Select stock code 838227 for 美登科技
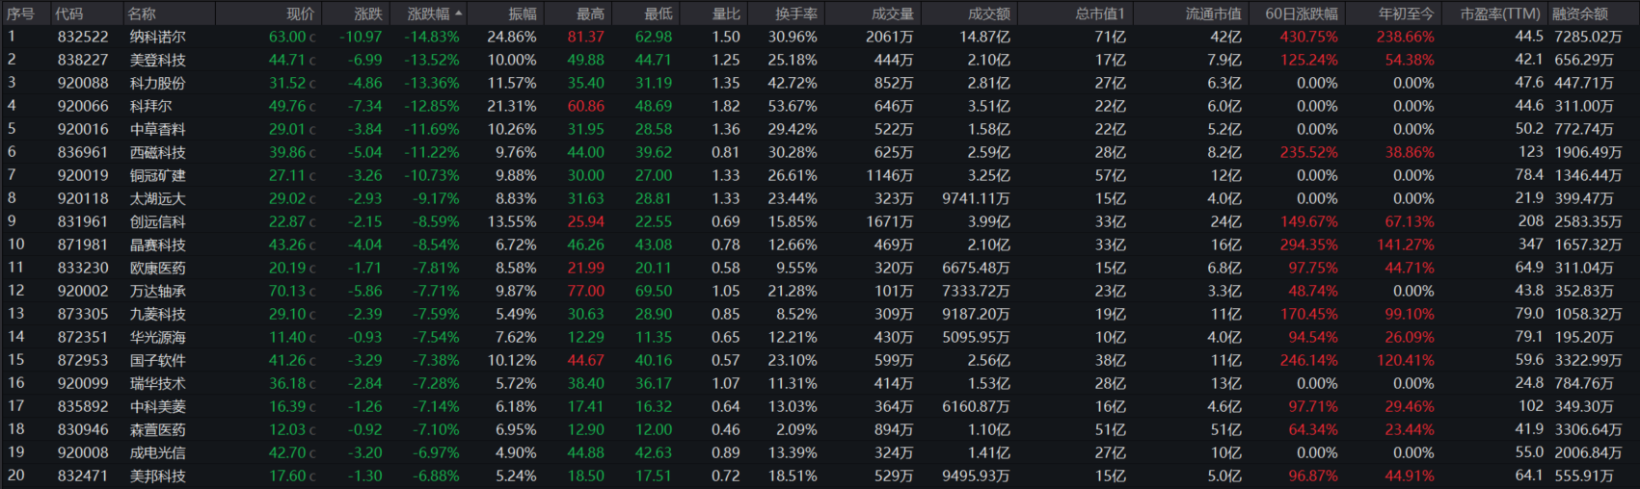 coord(83,60)
